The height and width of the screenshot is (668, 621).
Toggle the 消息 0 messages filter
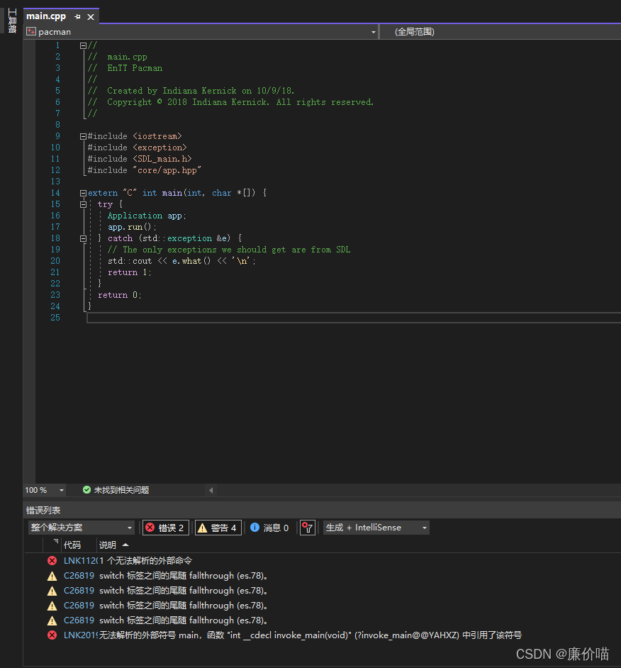pyautogui.click(x=269, y=528)
